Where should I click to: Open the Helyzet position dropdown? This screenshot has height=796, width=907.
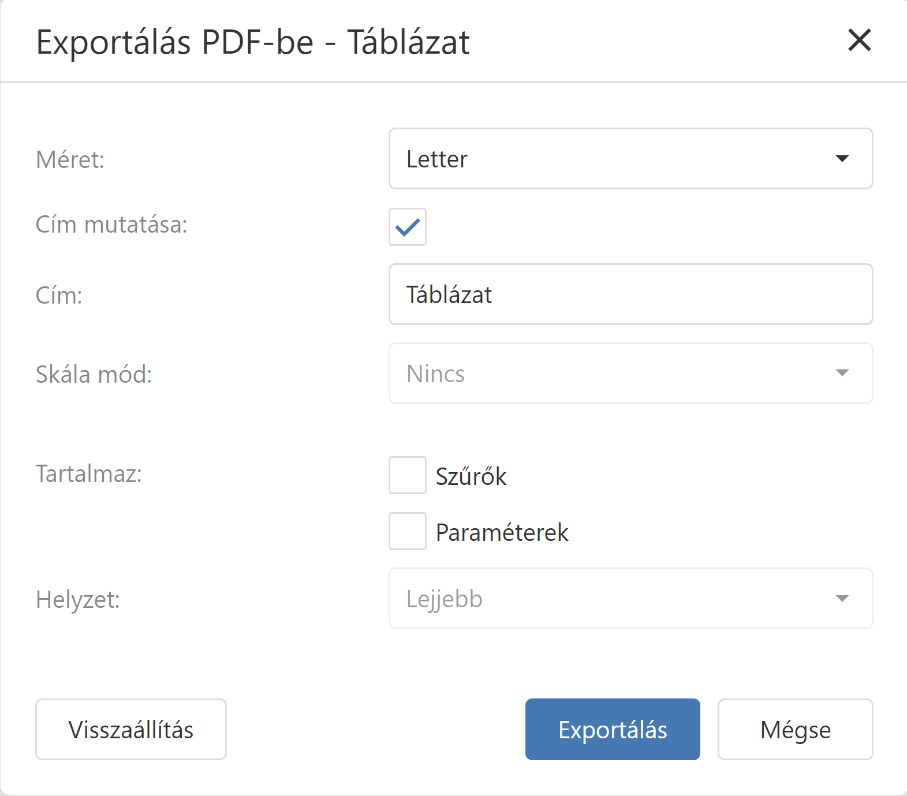(x=618, y=599)
